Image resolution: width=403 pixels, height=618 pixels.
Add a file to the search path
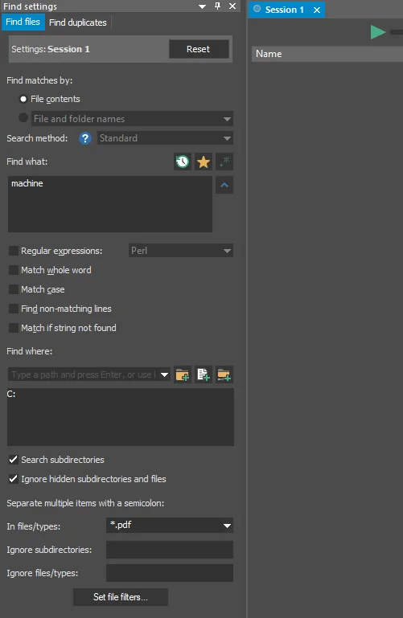tap(204, 374)
